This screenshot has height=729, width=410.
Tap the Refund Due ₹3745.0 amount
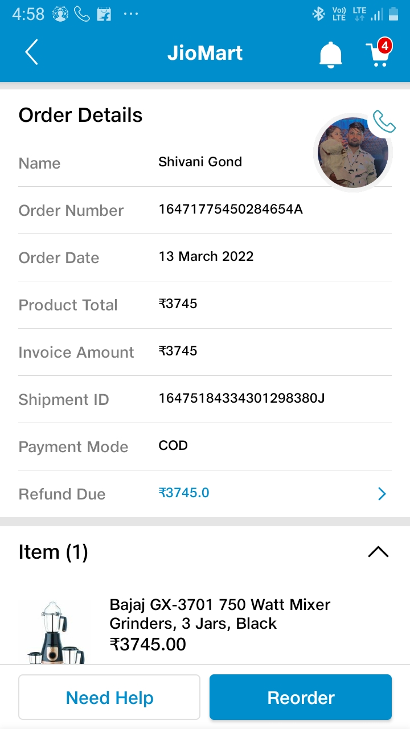click(184, 493)
